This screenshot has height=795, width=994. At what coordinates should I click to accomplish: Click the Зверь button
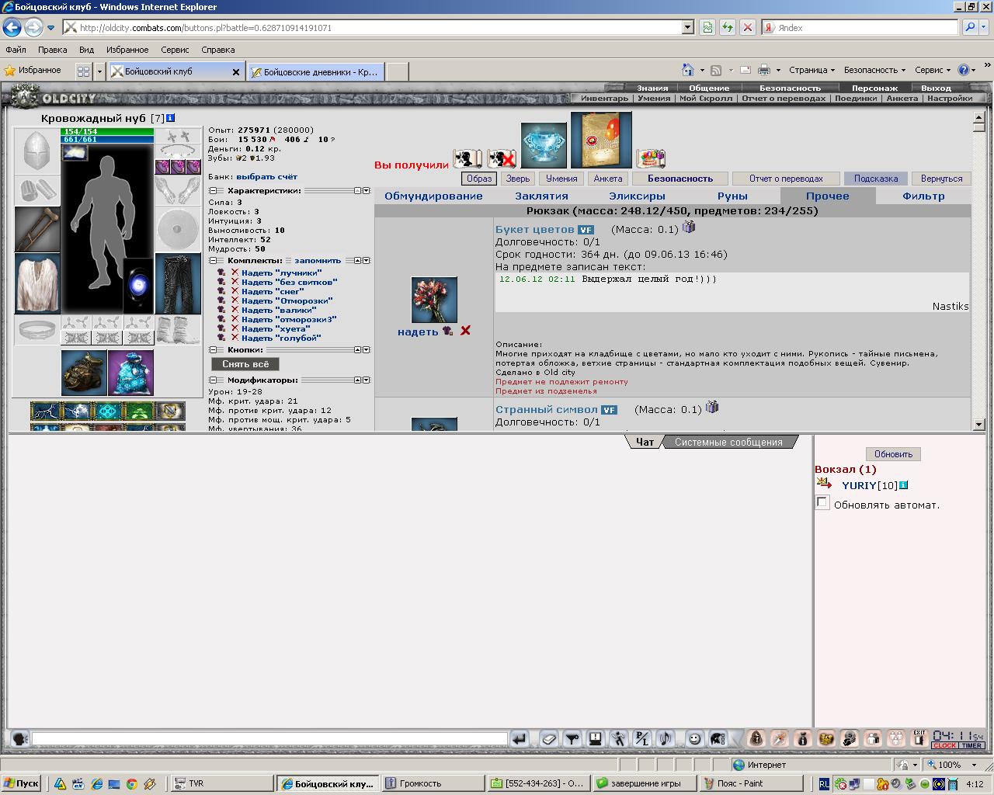pos(518,179)
